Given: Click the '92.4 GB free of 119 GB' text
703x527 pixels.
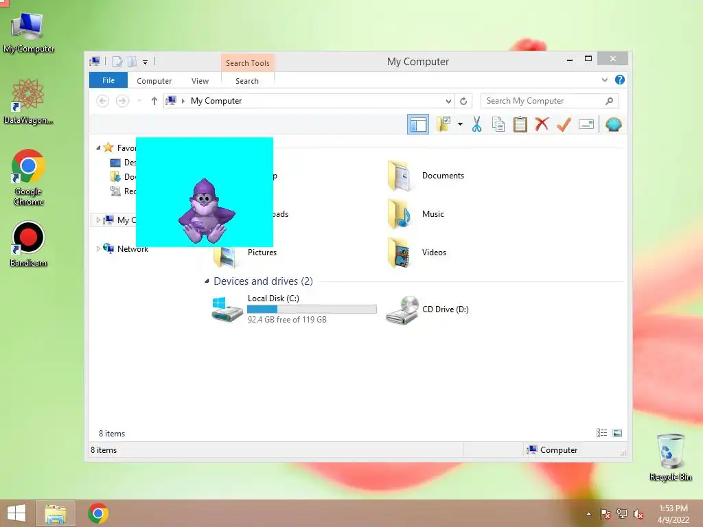Looking at the screenshot, I should click(287, 320).
